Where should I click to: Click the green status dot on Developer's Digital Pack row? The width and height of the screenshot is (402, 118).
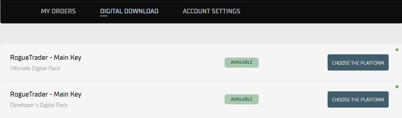pyautogui.click(x=397, y=86)
